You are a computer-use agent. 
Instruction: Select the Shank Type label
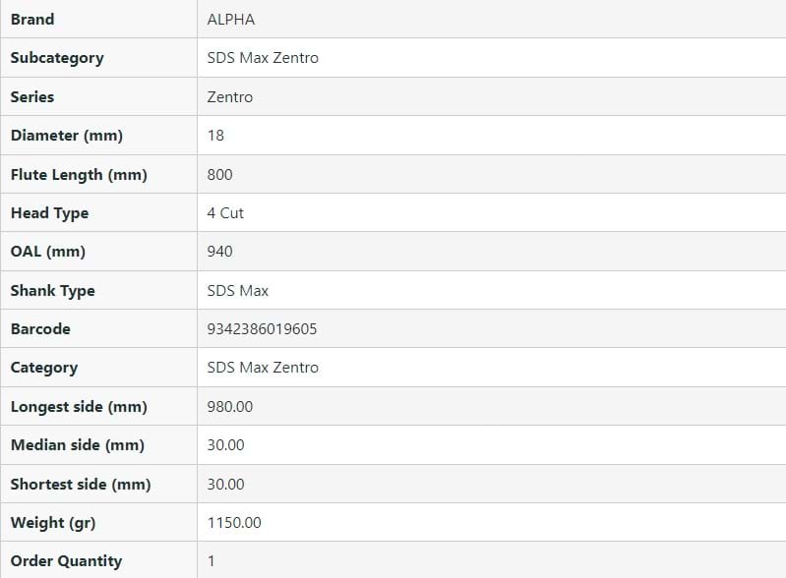[53, 291]
